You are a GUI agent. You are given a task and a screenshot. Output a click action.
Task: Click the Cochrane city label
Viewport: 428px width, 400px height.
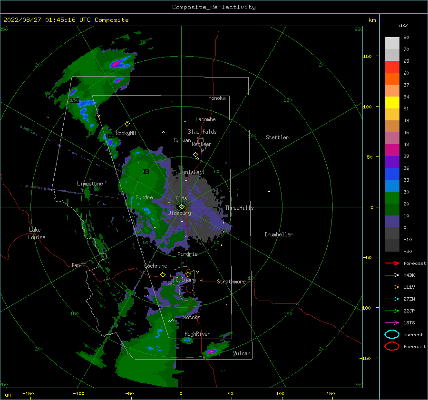(x=156, y=266)
